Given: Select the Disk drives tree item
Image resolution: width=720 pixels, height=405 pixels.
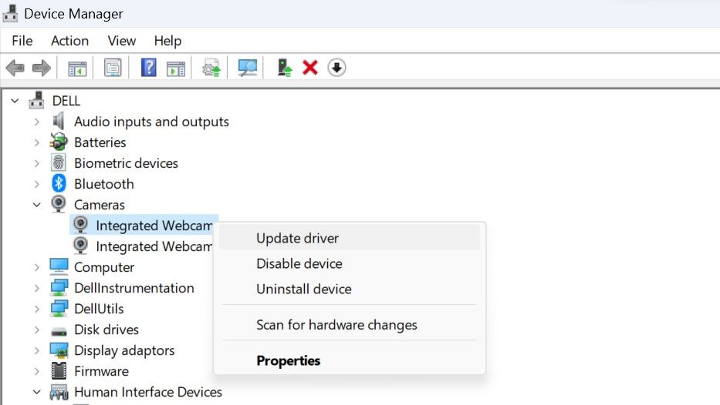Looking at the screenshot, I should point(106,330).
